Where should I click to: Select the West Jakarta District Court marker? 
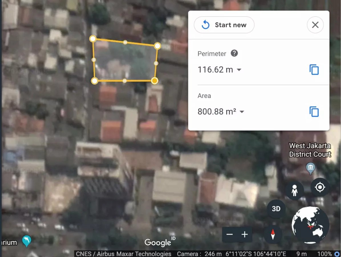click(x=310, y=168)
